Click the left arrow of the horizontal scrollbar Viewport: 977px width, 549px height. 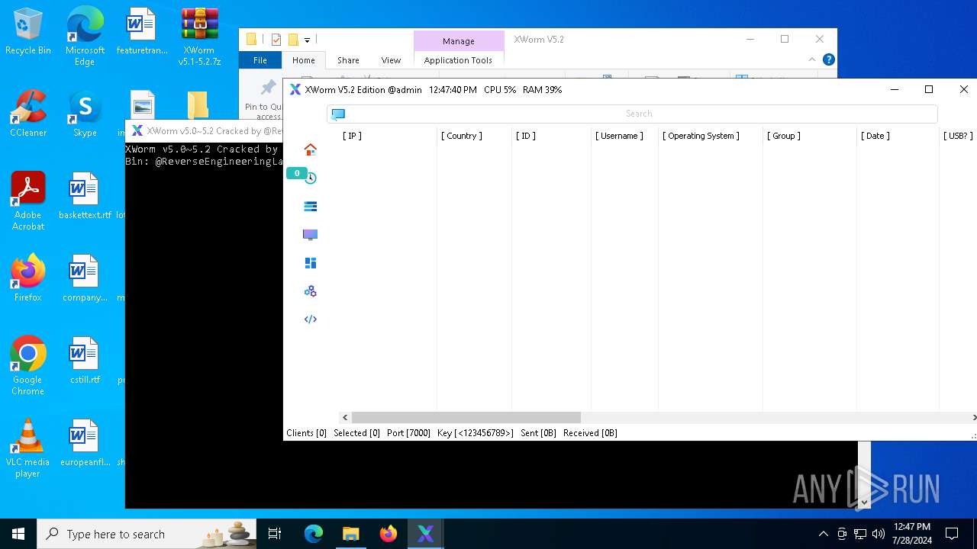[345, 417]
